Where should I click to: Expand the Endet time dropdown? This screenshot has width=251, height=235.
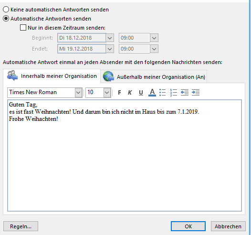(x=154, y=49)
